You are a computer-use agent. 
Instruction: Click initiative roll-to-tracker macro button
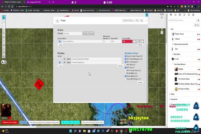pyautogui.click(x=10, y=123)
